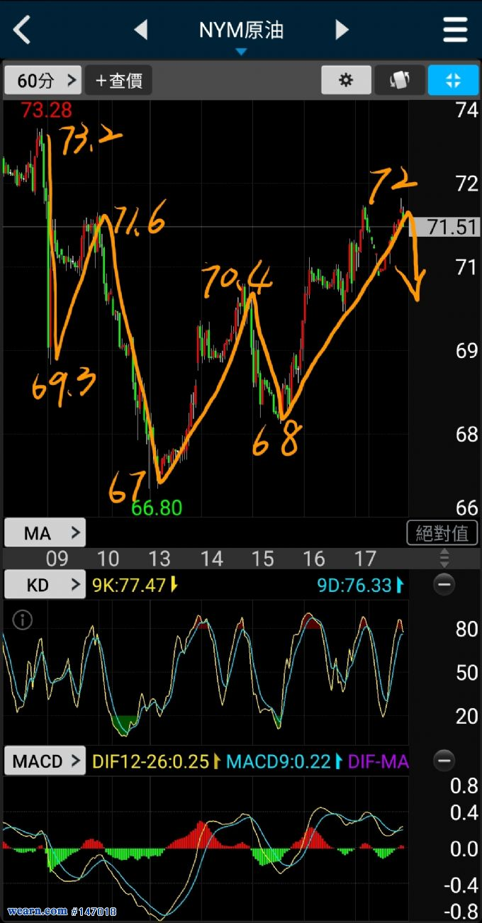The height and width of the screenshot is (923, 482).
Task: Click the info icon in KD panel
Action: tap(23, 620)
